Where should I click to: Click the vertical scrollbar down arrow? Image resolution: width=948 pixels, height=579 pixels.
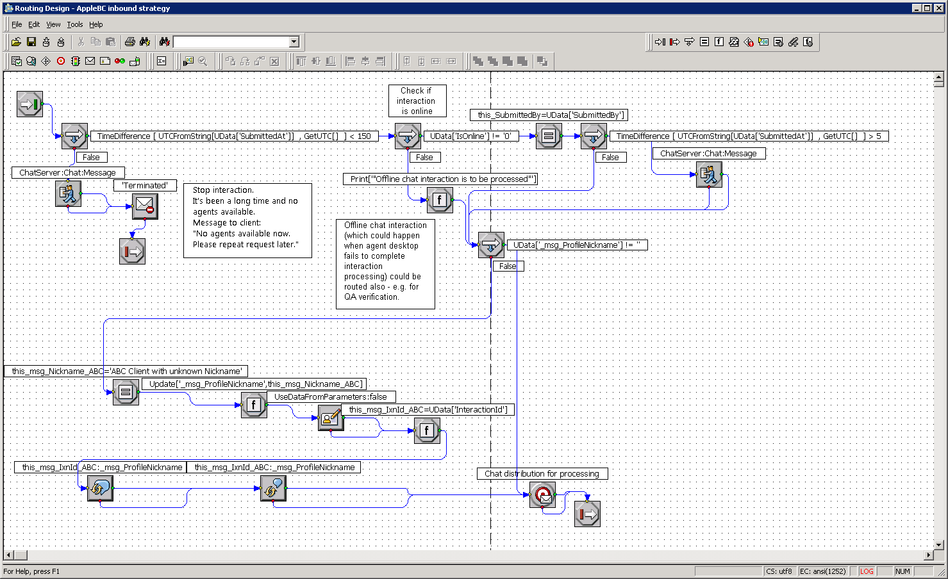click(938, 545)
